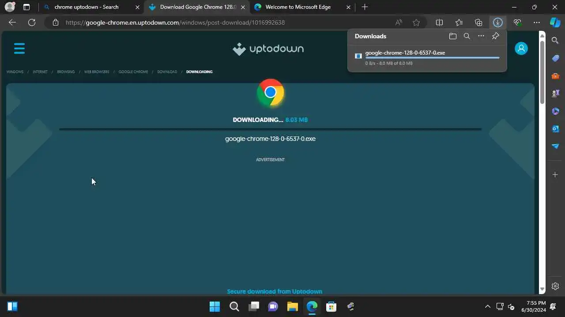The width and height of the screenshot is (565, 317).
Task: Go to WEB BROWSERS breadcrumb
Action: tap(97, 72)
